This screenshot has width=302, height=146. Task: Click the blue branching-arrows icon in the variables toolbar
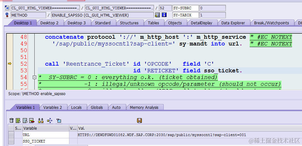(x=50, y=120)
